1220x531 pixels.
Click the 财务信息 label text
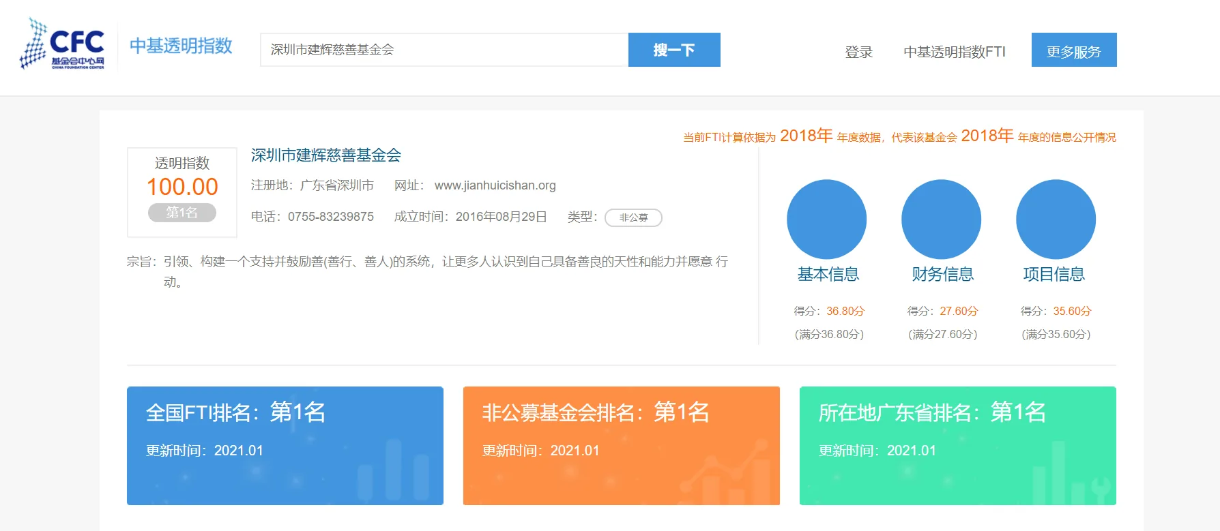point(943,274)
